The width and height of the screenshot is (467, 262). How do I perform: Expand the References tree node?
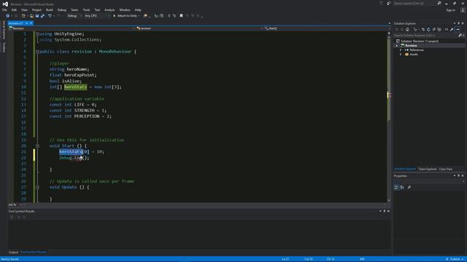pyautogui.click(x=401, y=50)
